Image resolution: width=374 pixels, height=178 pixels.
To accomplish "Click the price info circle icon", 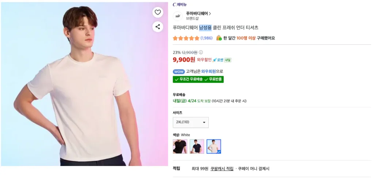I will click(x=201, y=52).
